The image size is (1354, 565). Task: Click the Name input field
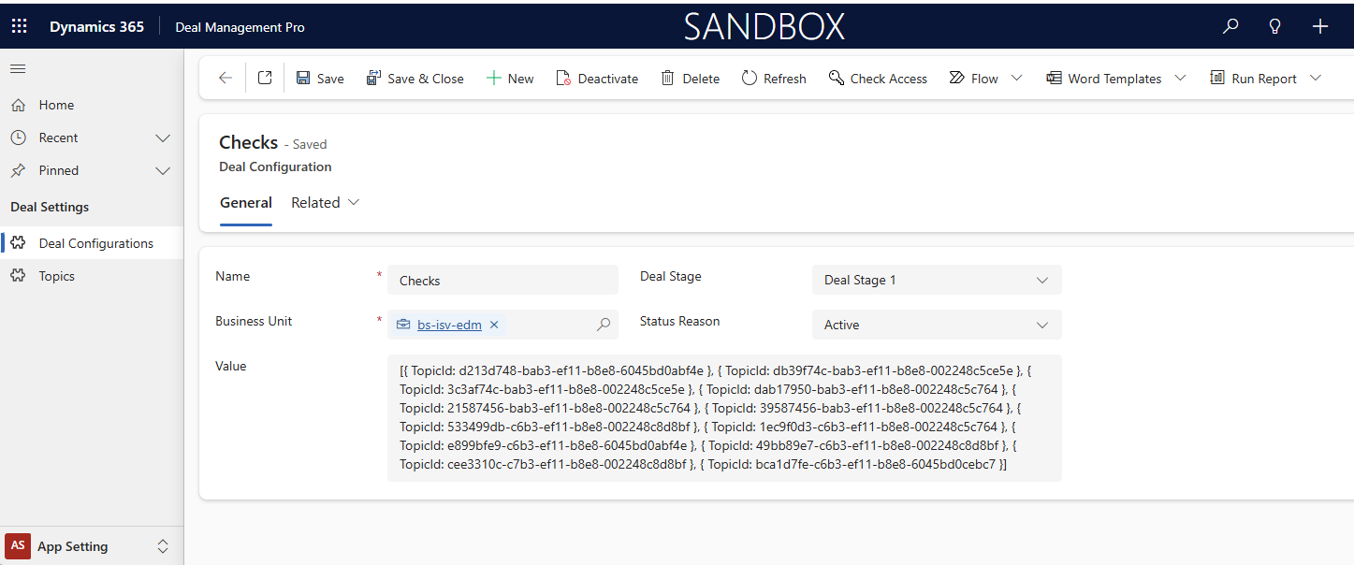(502, 281)
